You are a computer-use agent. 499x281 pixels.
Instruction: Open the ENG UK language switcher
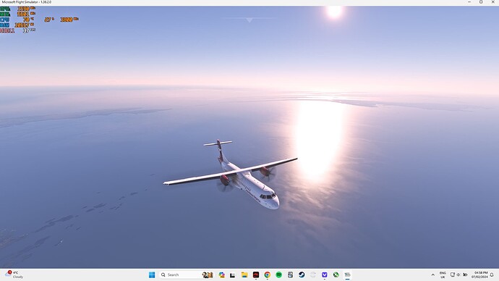coord(443,275)
